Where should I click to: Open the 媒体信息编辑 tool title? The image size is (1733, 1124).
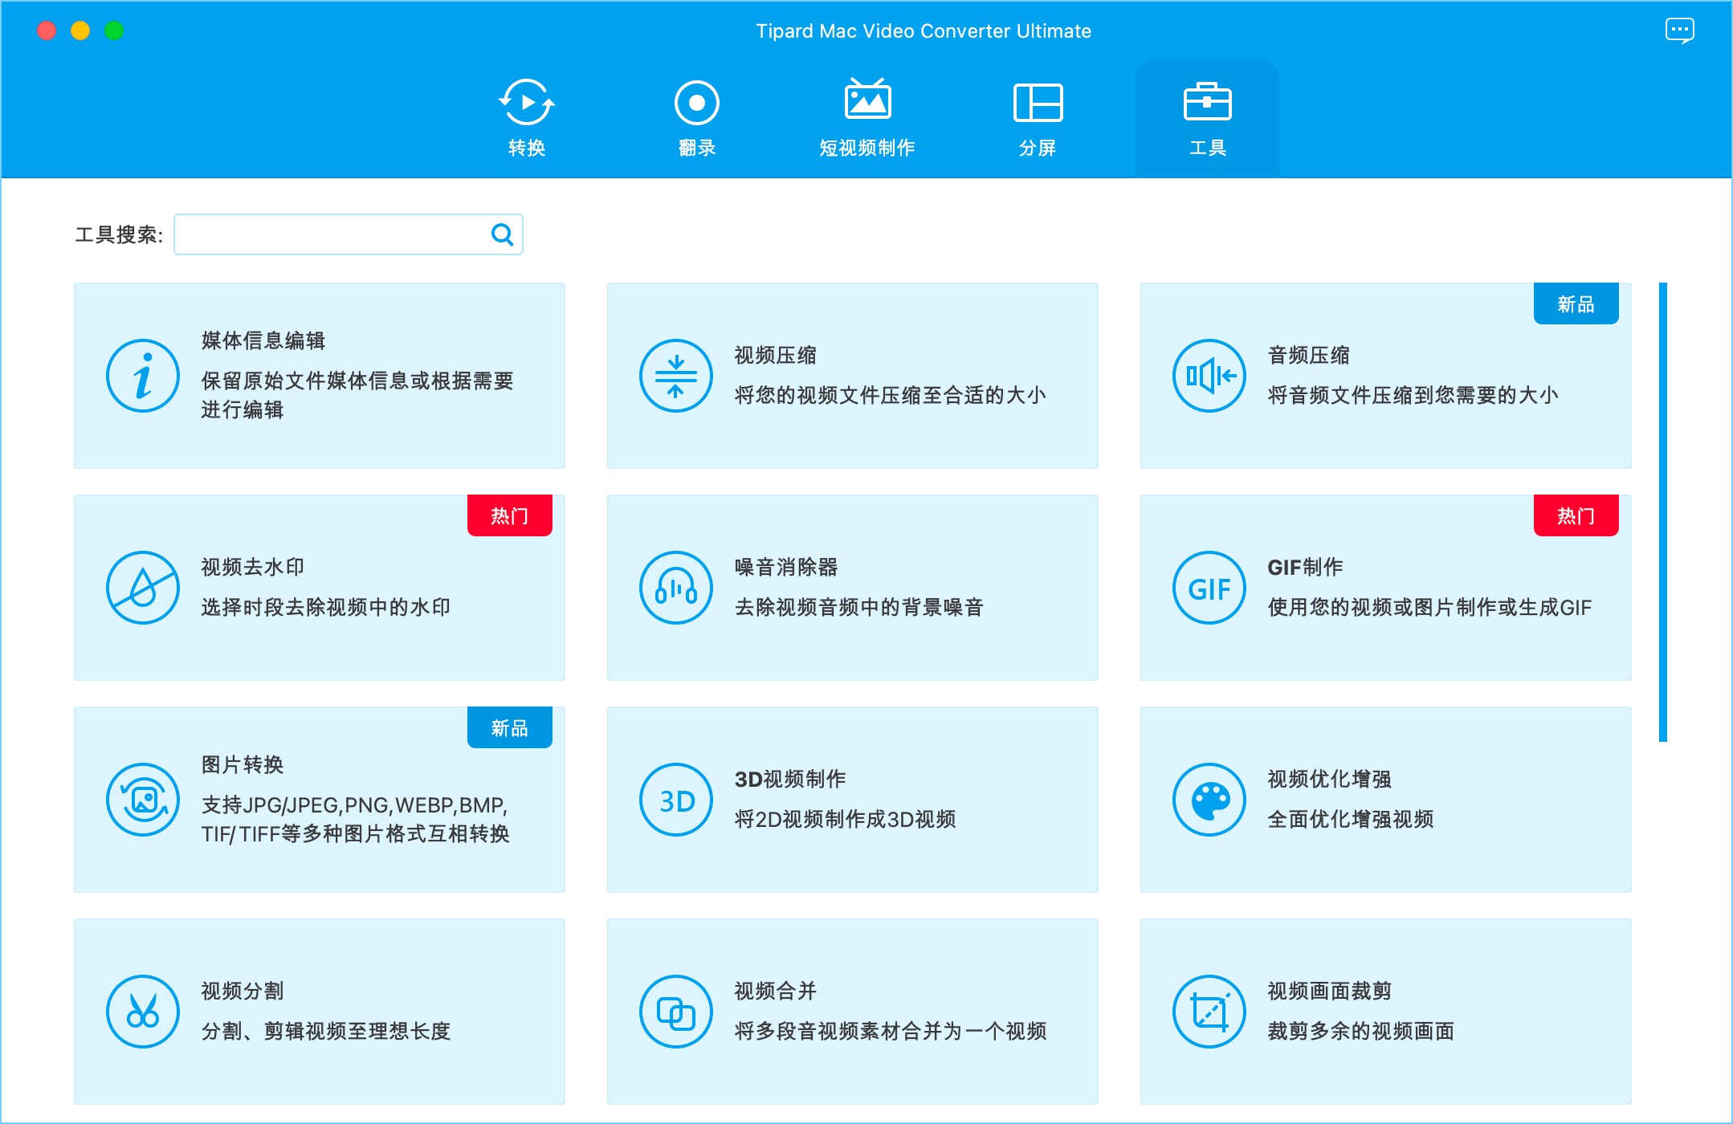(263, 340)
